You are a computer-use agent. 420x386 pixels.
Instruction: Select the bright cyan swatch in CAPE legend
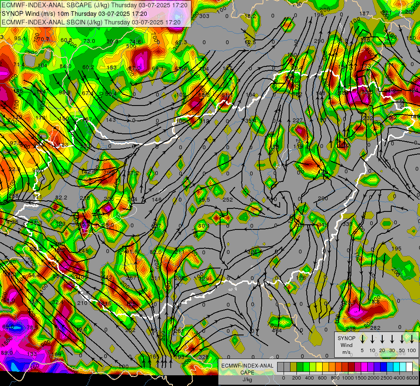point(397,367)
